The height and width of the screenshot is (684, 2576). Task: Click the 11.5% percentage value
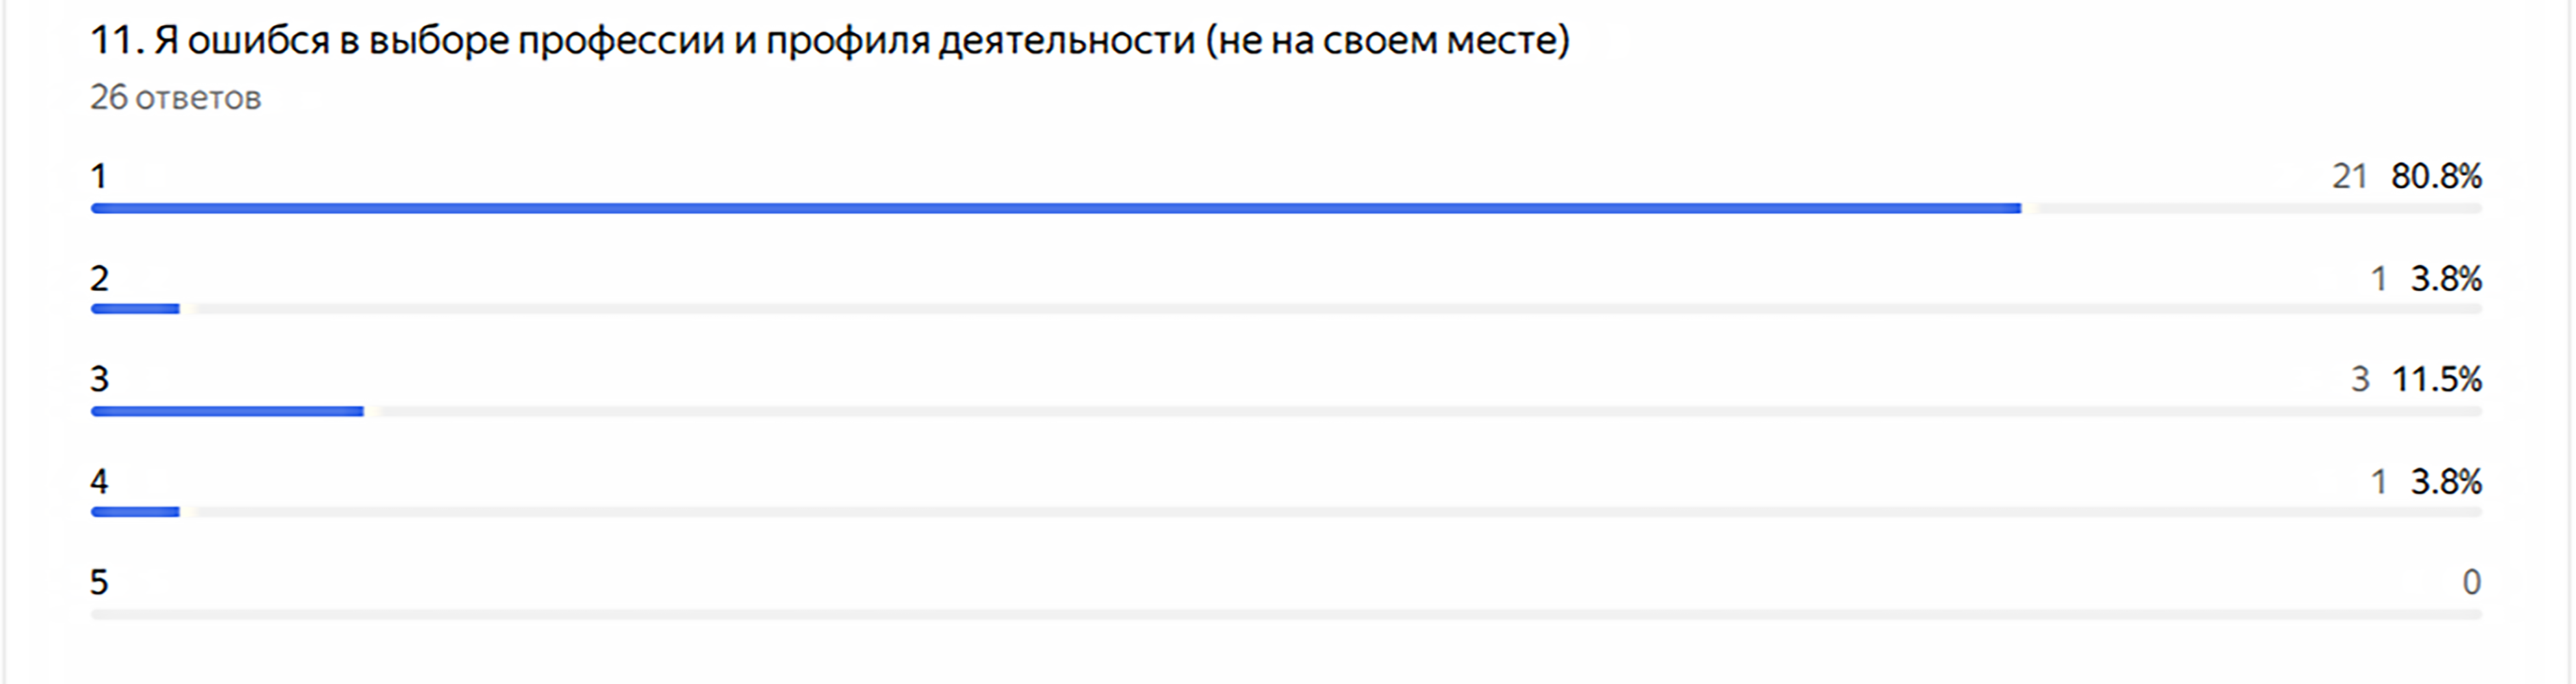tap(2436, 380)
